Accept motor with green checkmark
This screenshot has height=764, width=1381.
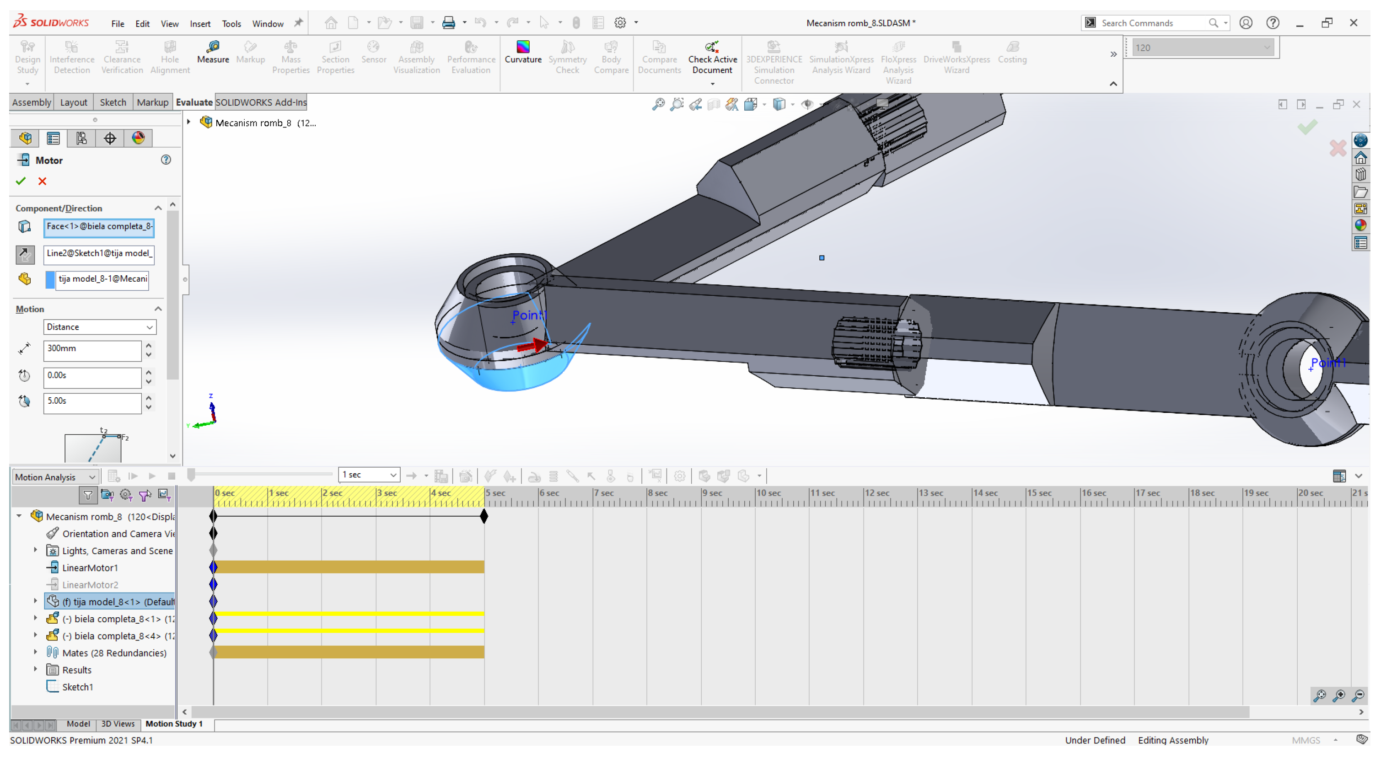coord(21,182)
